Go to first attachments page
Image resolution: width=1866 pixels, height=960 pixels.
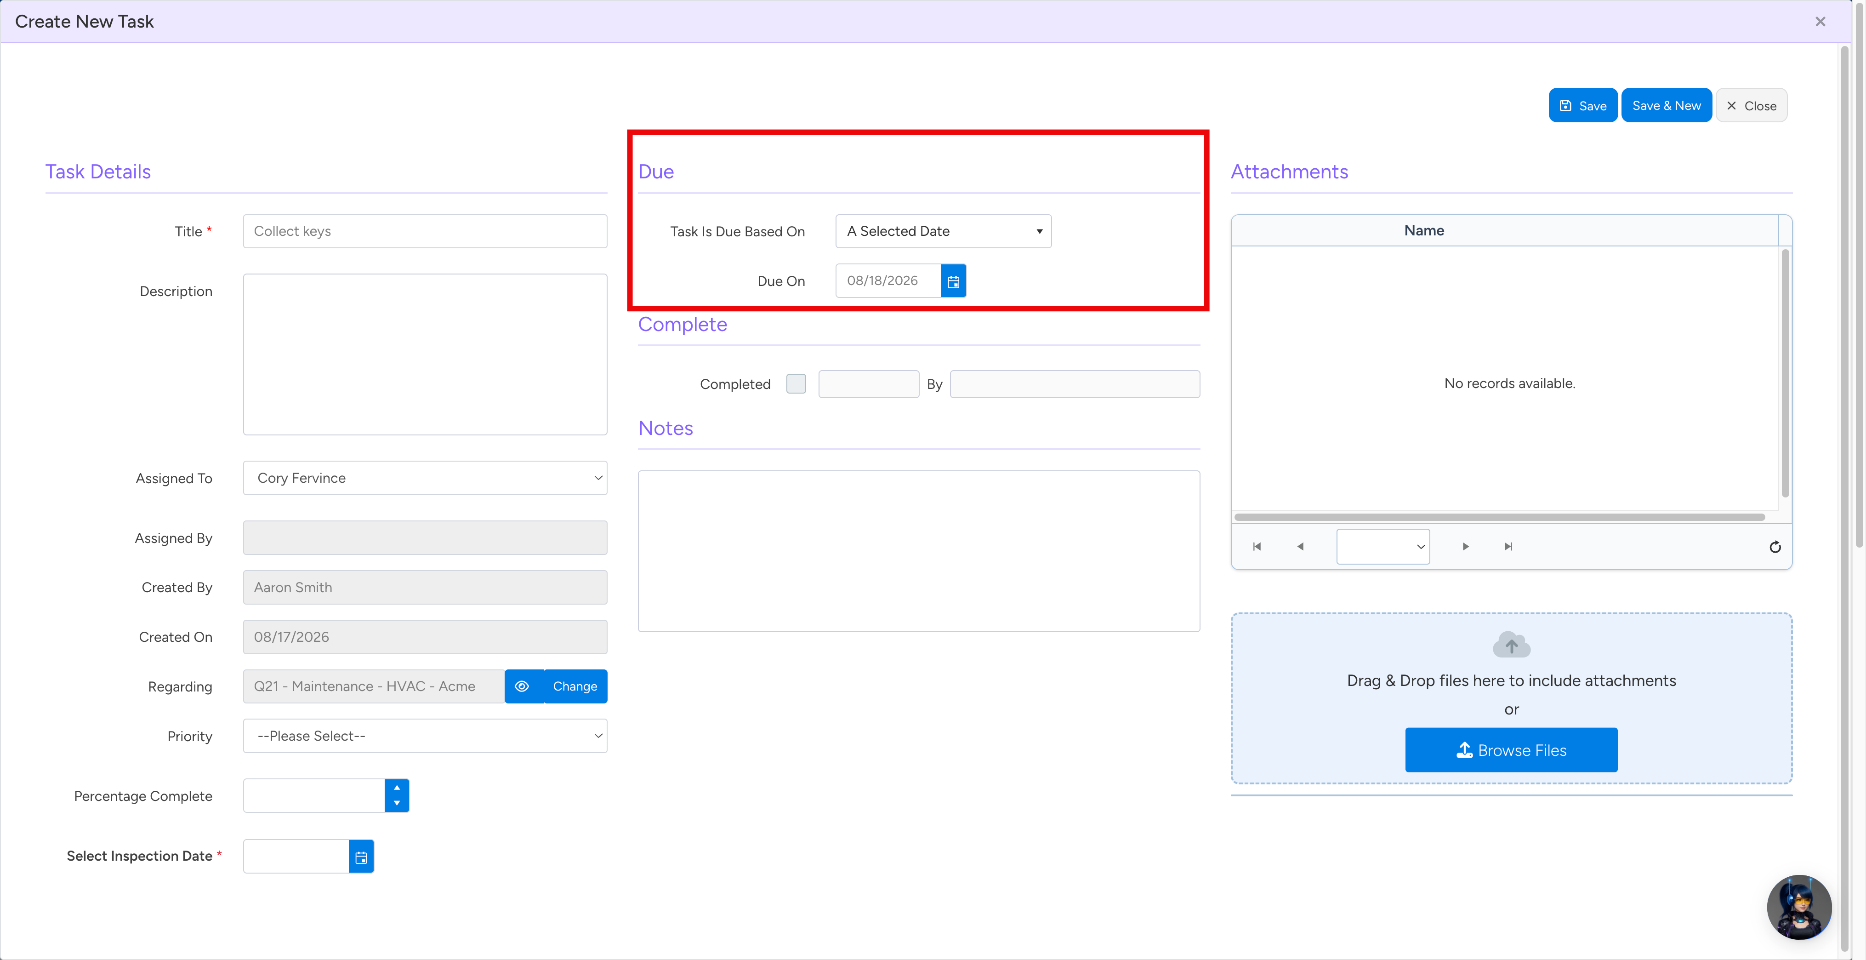pos(1257,546)
